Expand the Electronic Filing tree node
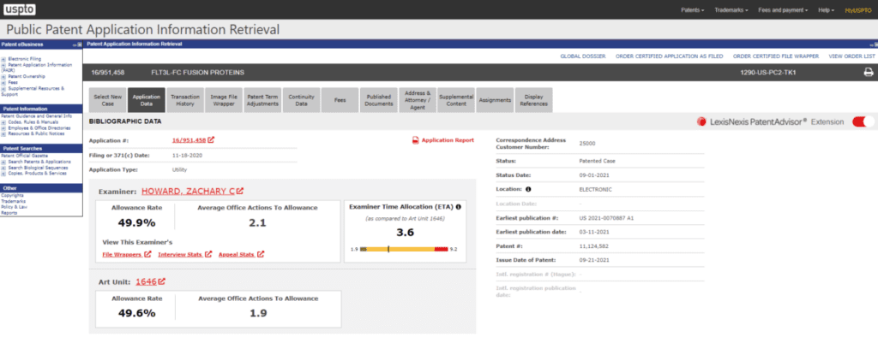The height and width of the screenshot is (337, 878). [x=3, y=59]
